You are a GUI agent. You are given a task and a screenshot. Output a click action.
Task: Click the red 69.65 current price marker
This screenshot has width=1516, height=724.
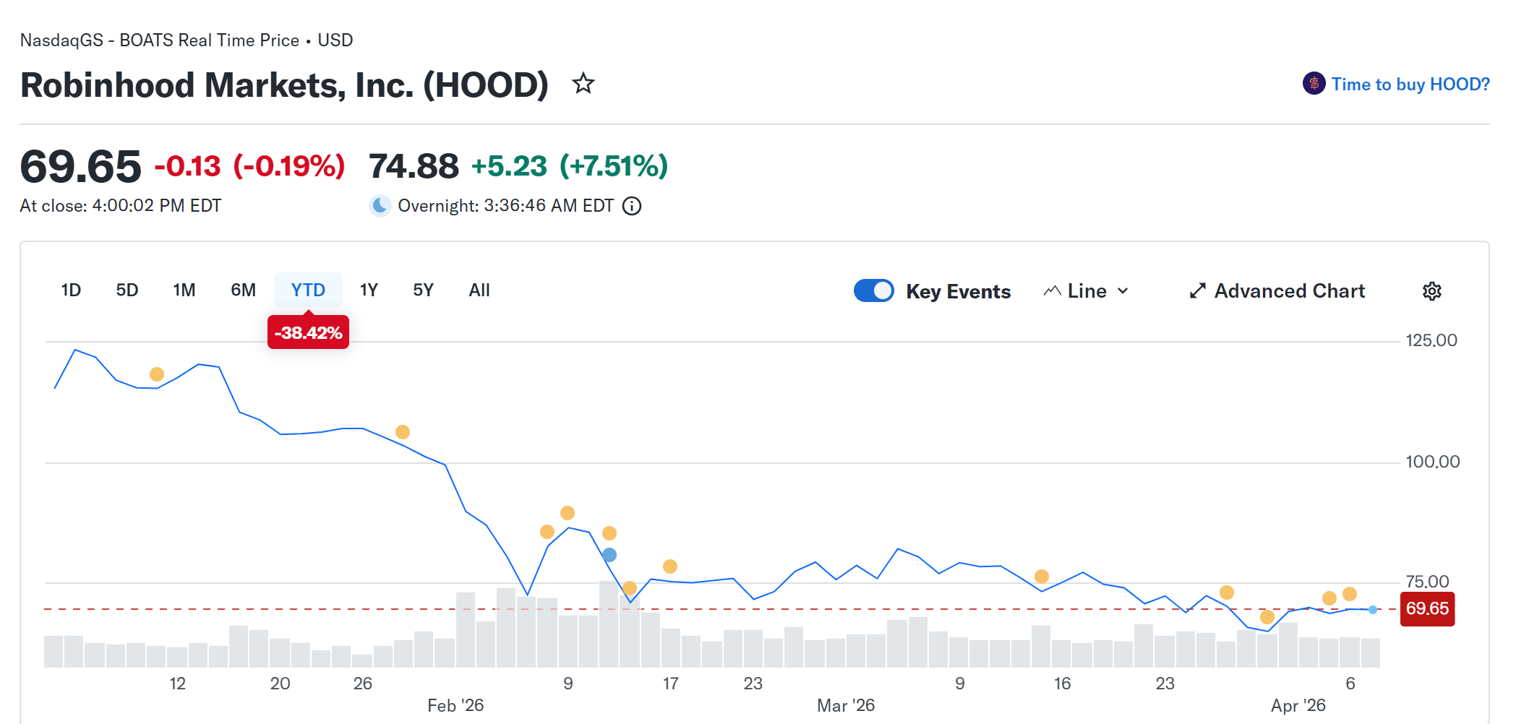(1426, 608)
